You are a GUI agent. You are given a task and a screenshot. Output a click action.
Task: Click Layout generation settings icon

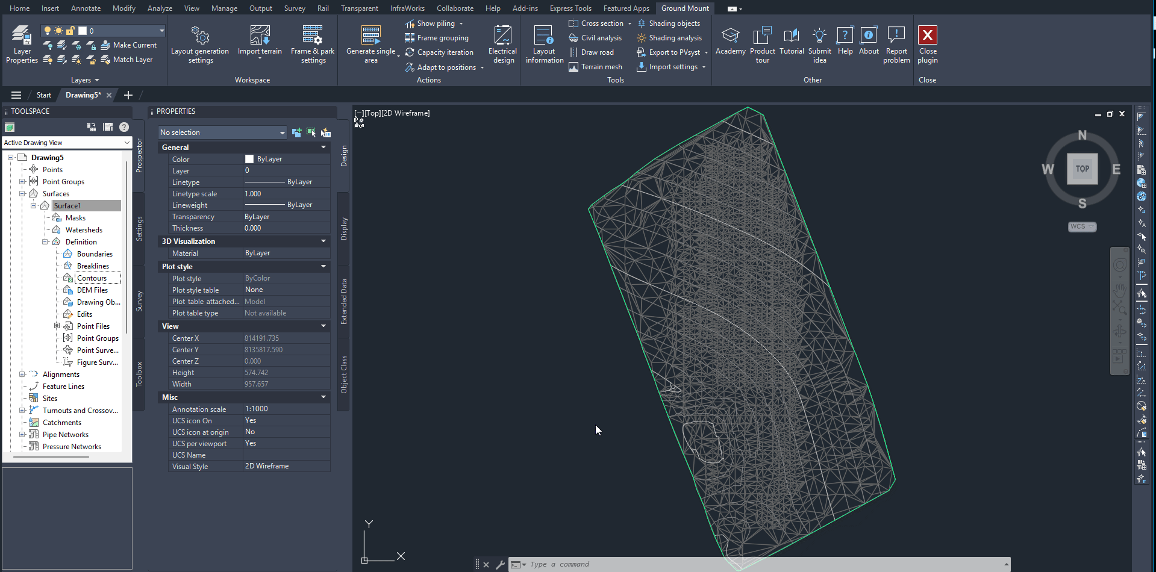tap(200, 36)
